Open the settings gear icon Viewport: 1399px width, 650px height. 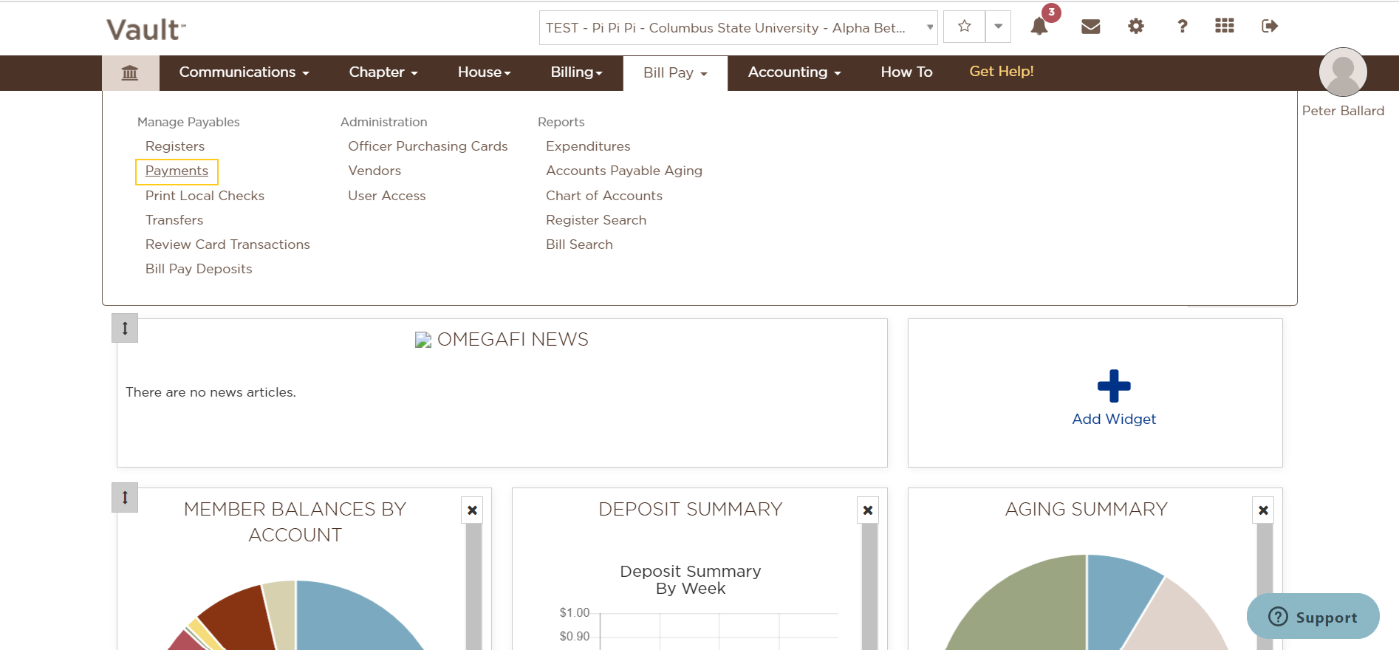click(x=1136, y=27)
